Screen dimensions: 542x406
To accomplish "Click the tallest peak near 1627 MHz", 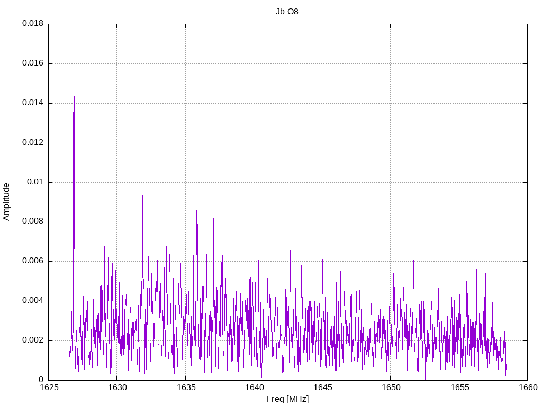I will [x=74, y=49].
